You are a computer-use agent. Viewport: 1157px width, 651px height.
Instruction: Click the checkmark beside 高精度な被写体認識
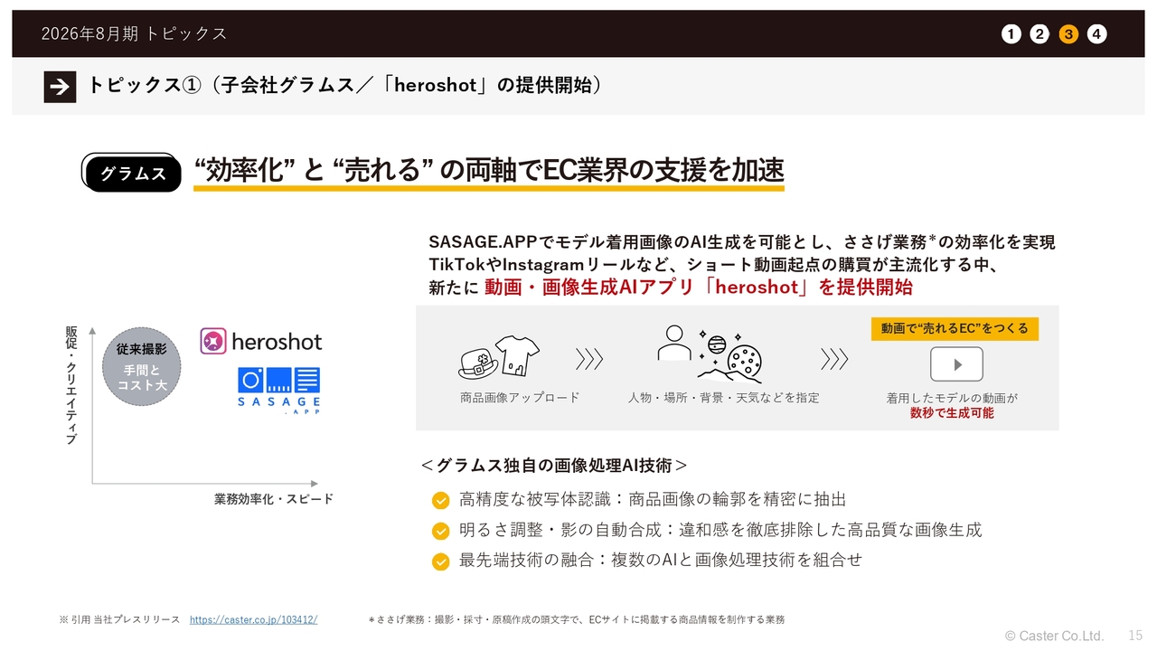coord(440,500)
